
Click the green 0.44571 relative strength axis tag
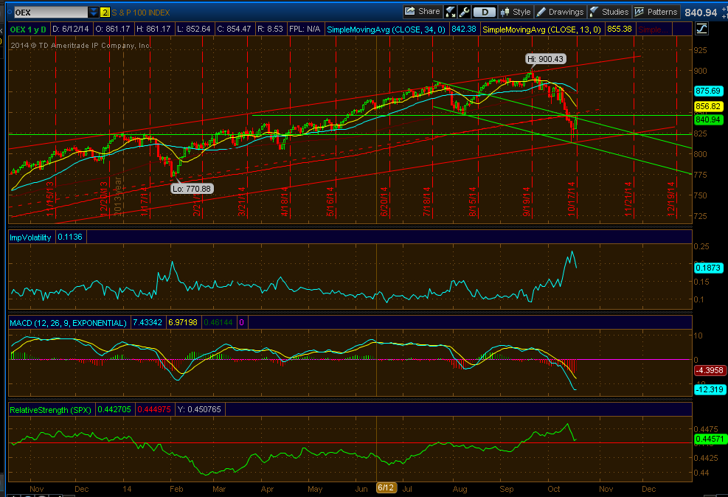pyautogui.click(x=710, y=439)
